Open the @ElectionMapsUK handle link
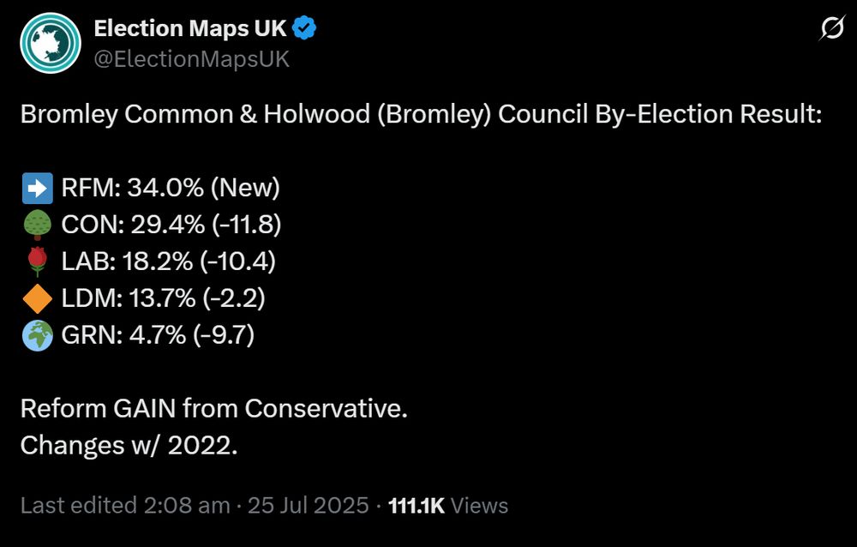Screen dimensions: 857x547 [192, 59]
